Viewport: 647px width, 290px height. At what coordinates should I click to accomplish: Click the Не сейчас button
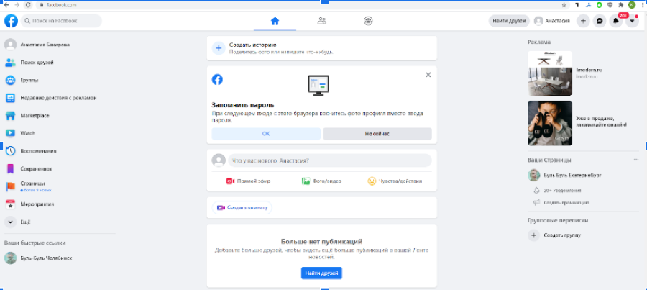[x=377, y=134]
